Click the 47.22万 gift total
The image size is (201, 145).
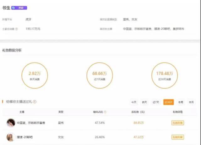(x=139, y=137)
